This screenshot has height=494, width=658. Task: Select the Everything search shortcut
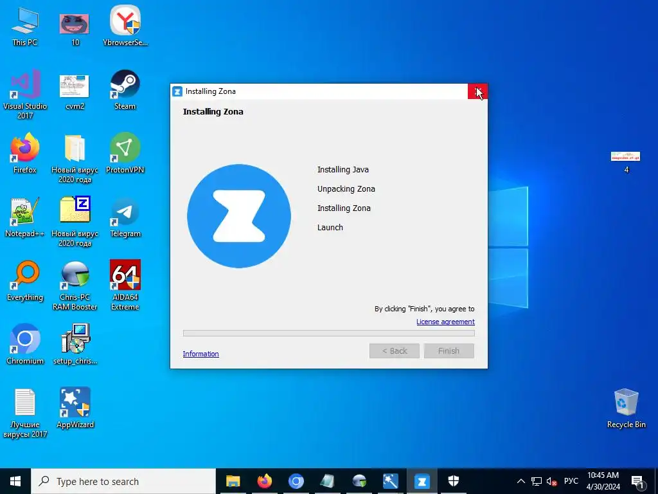pos(25,280)
